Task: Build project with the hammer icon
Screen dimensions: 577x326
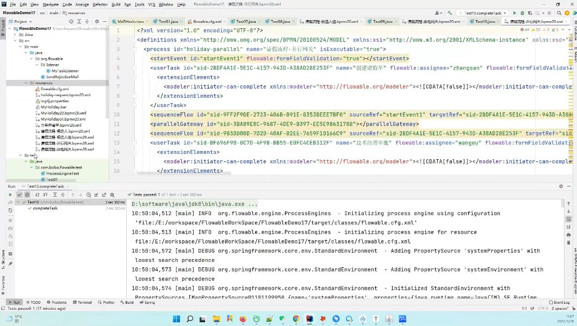Action: [x=450, y=13]
